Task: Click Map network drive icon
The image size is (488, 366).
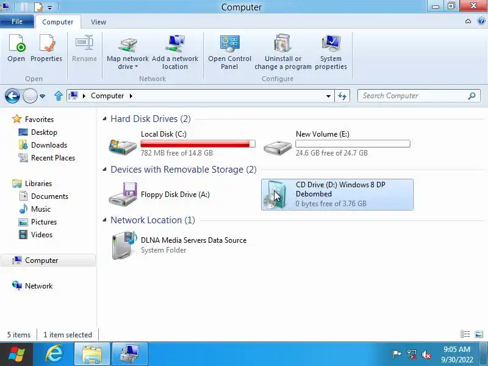Action: (x=128, y=45)
